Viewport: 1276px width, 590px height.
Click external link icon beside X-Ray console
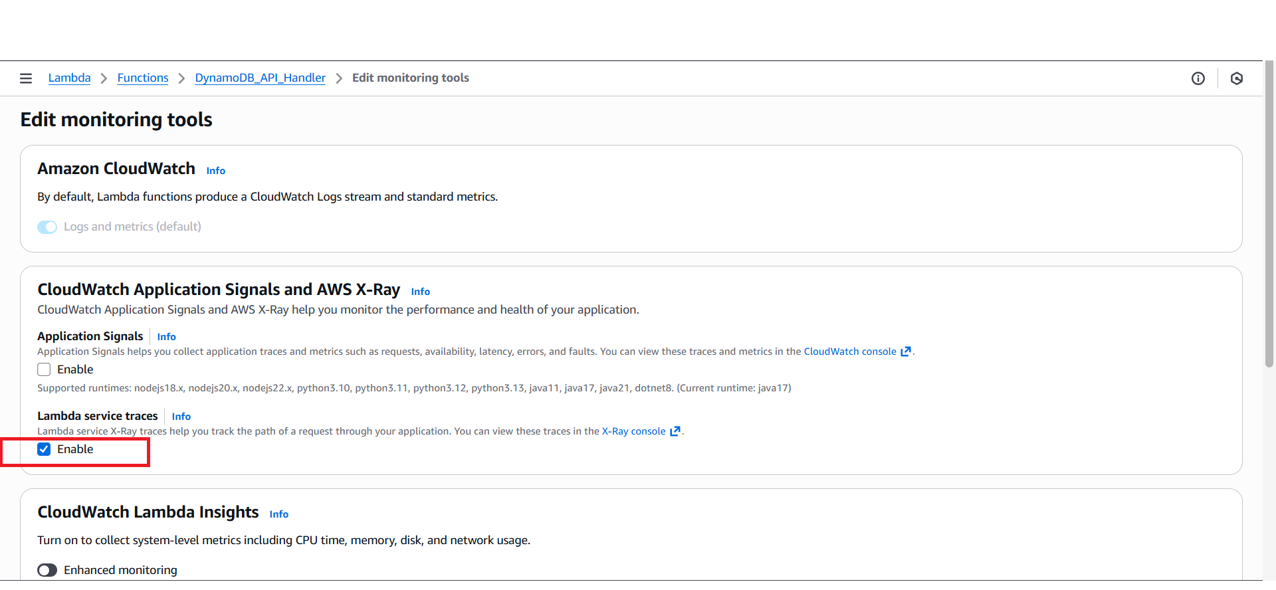point(675,431)
